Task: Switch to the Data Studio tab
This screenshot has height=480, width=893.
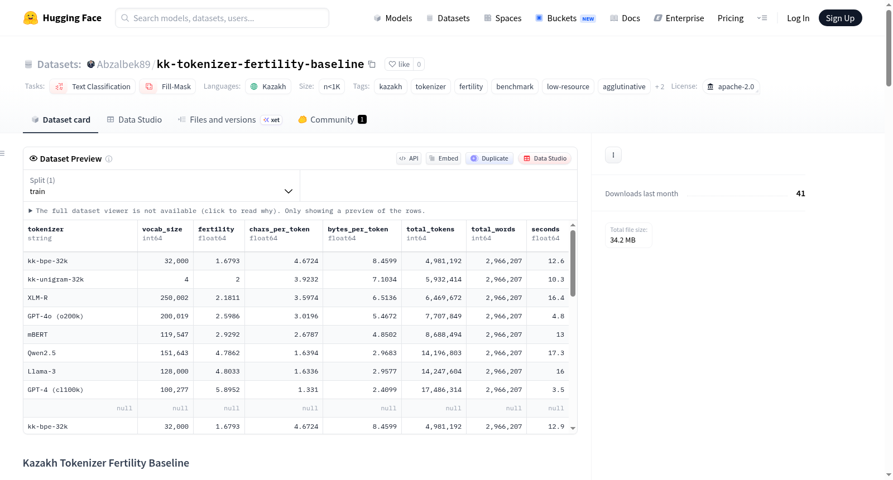Action: [135, 120]
